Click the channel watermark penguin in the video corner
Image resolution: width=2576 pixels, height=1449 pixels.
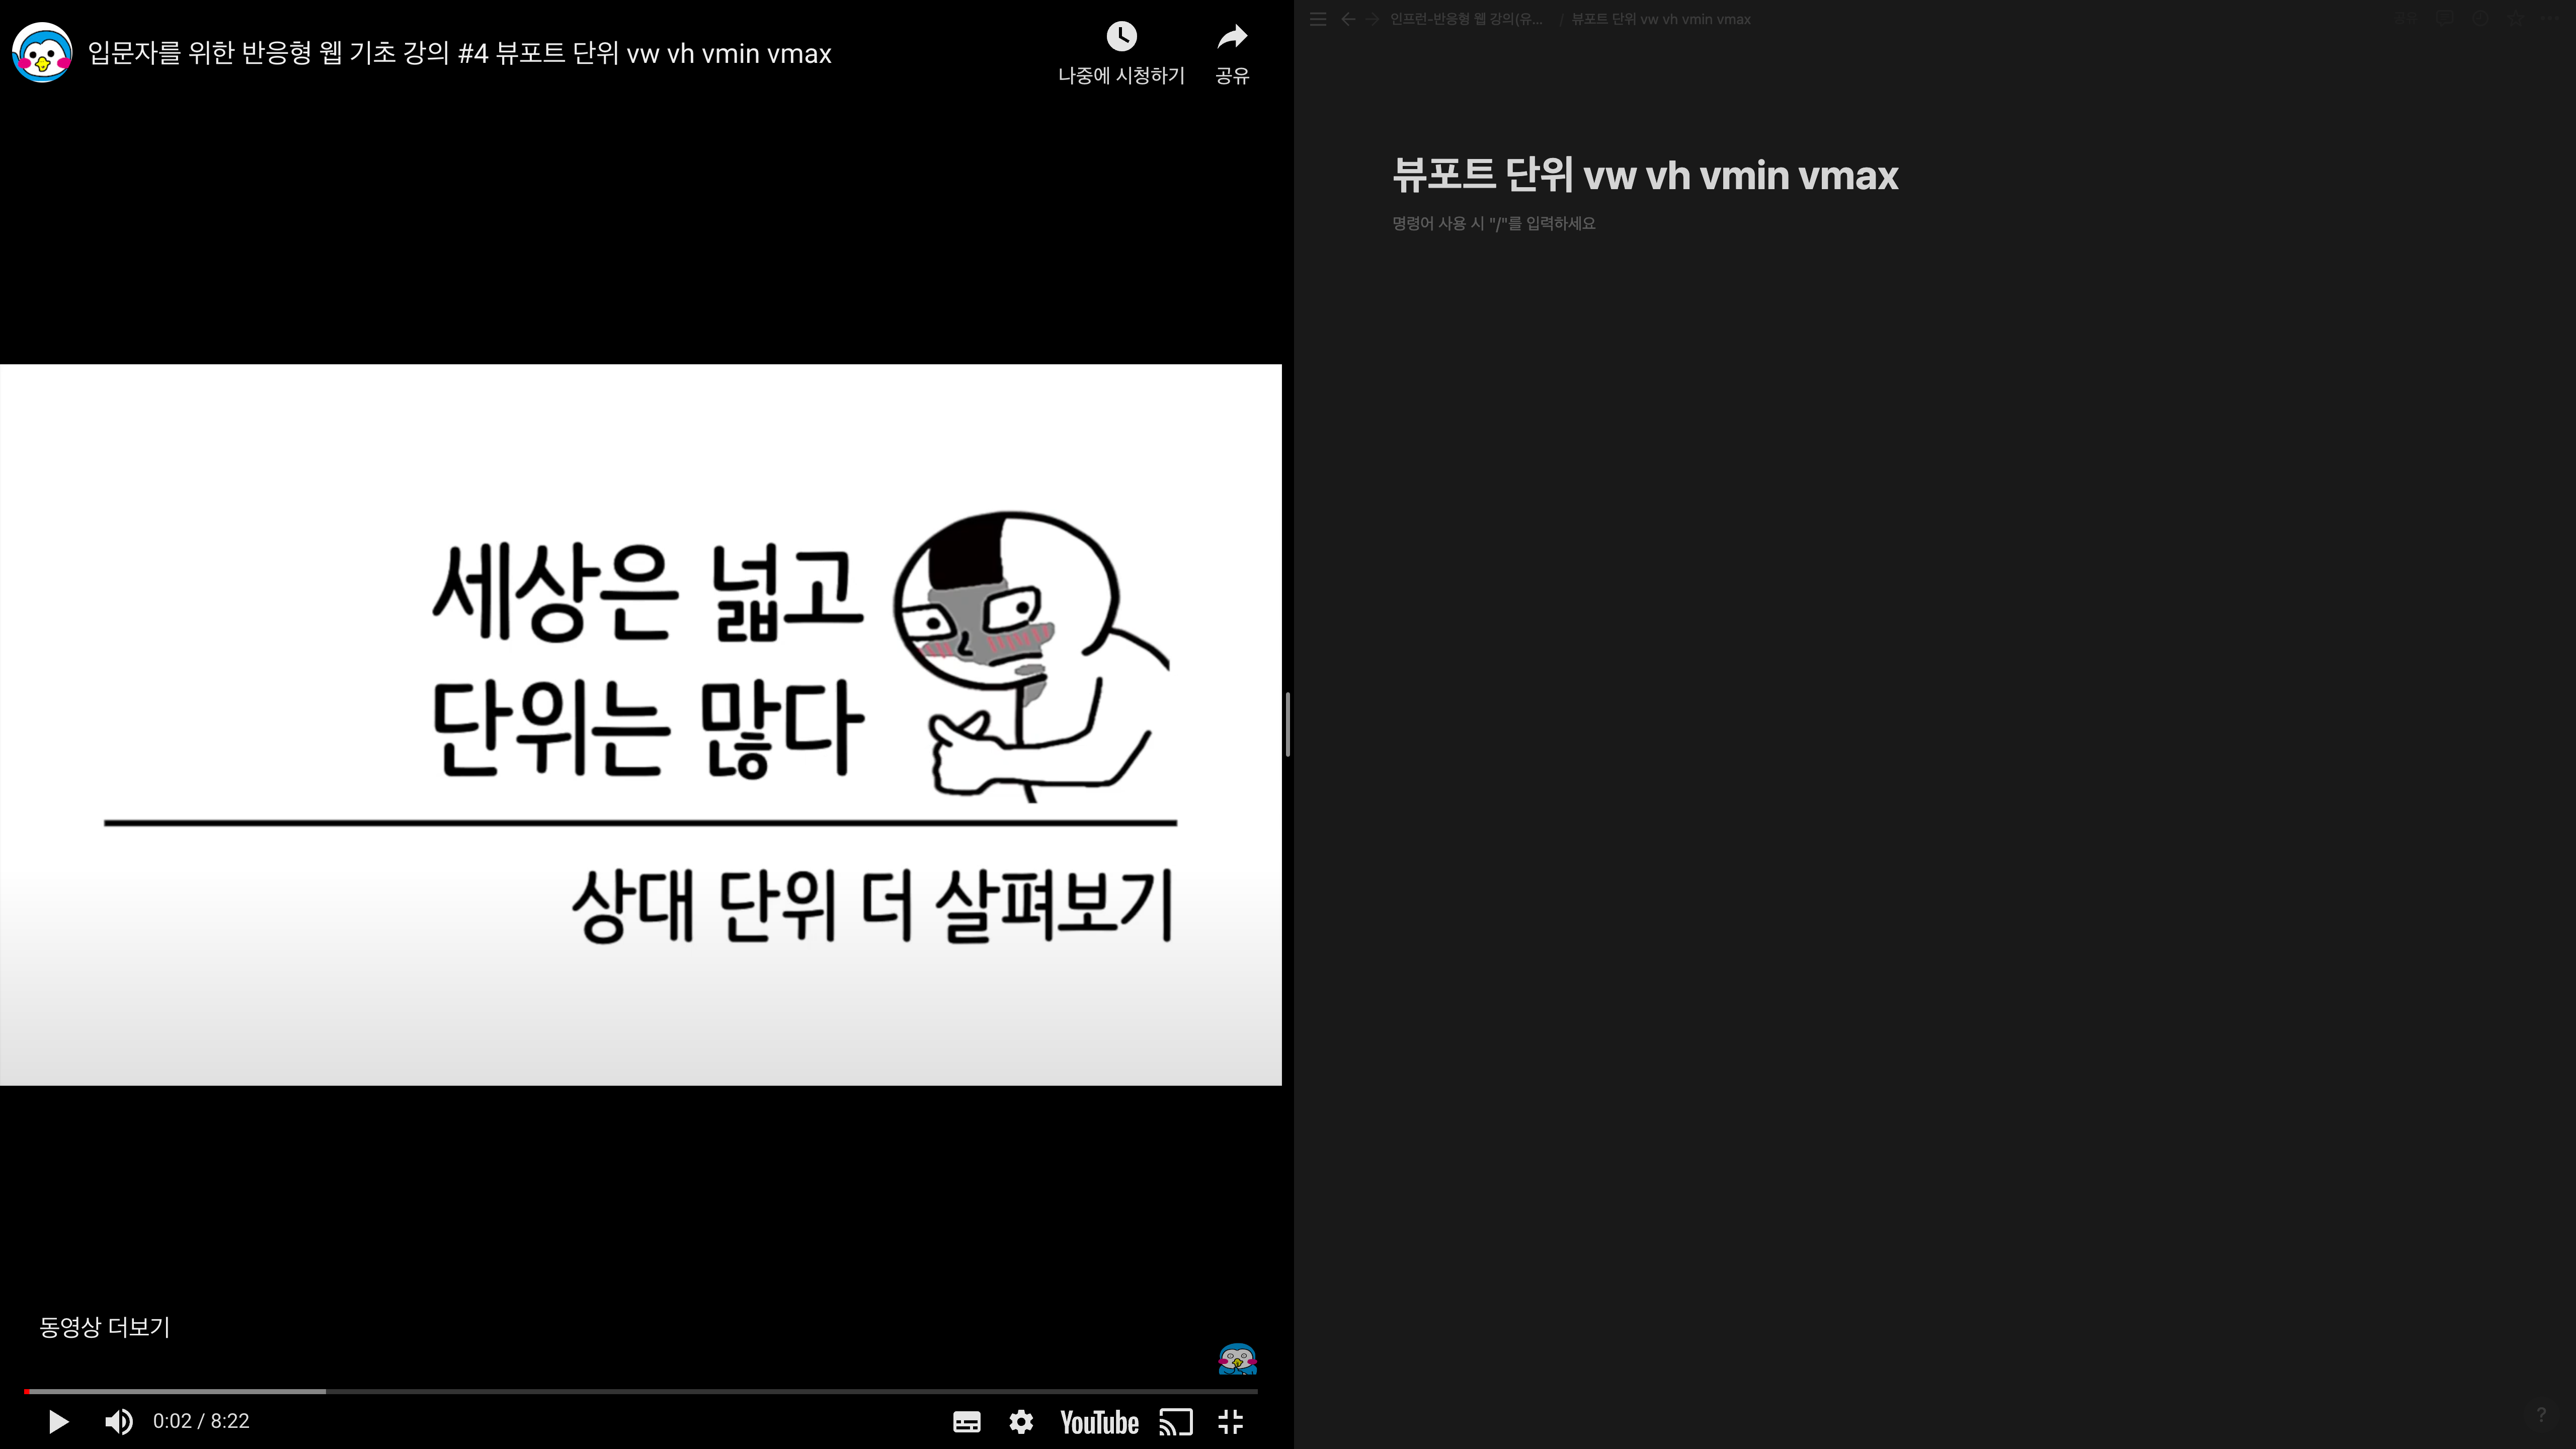coord(1237,1359)
